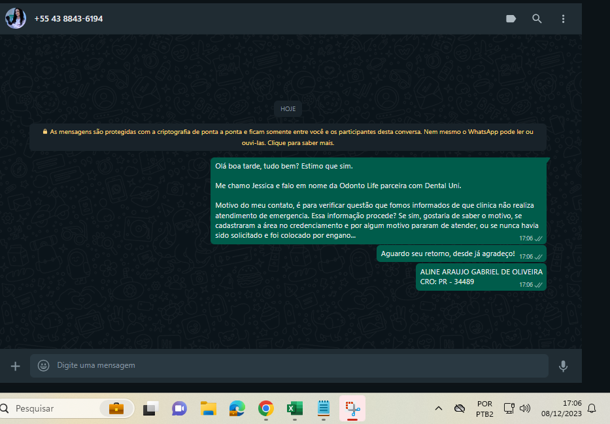Click the Snipping Tool taskbar icon

click(352, 408)
